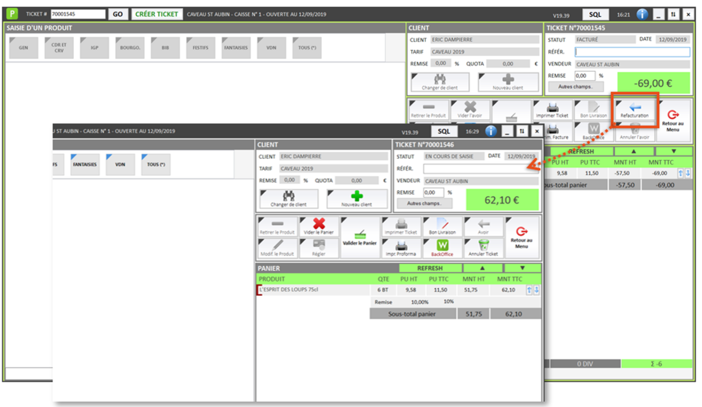This screenshot has height=407, width=702.
Task: Click the CRÉER TICKET button
Action: 157,14
